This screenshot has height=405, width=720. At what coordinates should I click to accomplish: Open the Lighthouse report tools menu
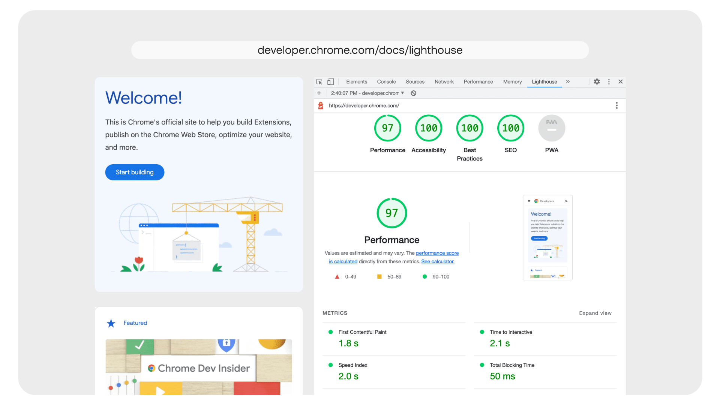click(x=616, y=106)
